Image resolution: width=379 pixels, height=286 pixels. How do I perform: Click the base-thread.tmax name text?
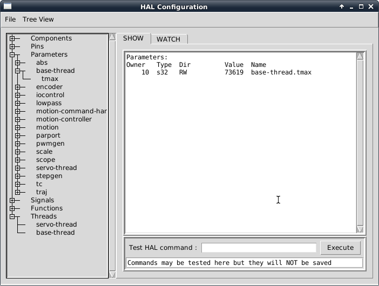[x=281, y=72]
